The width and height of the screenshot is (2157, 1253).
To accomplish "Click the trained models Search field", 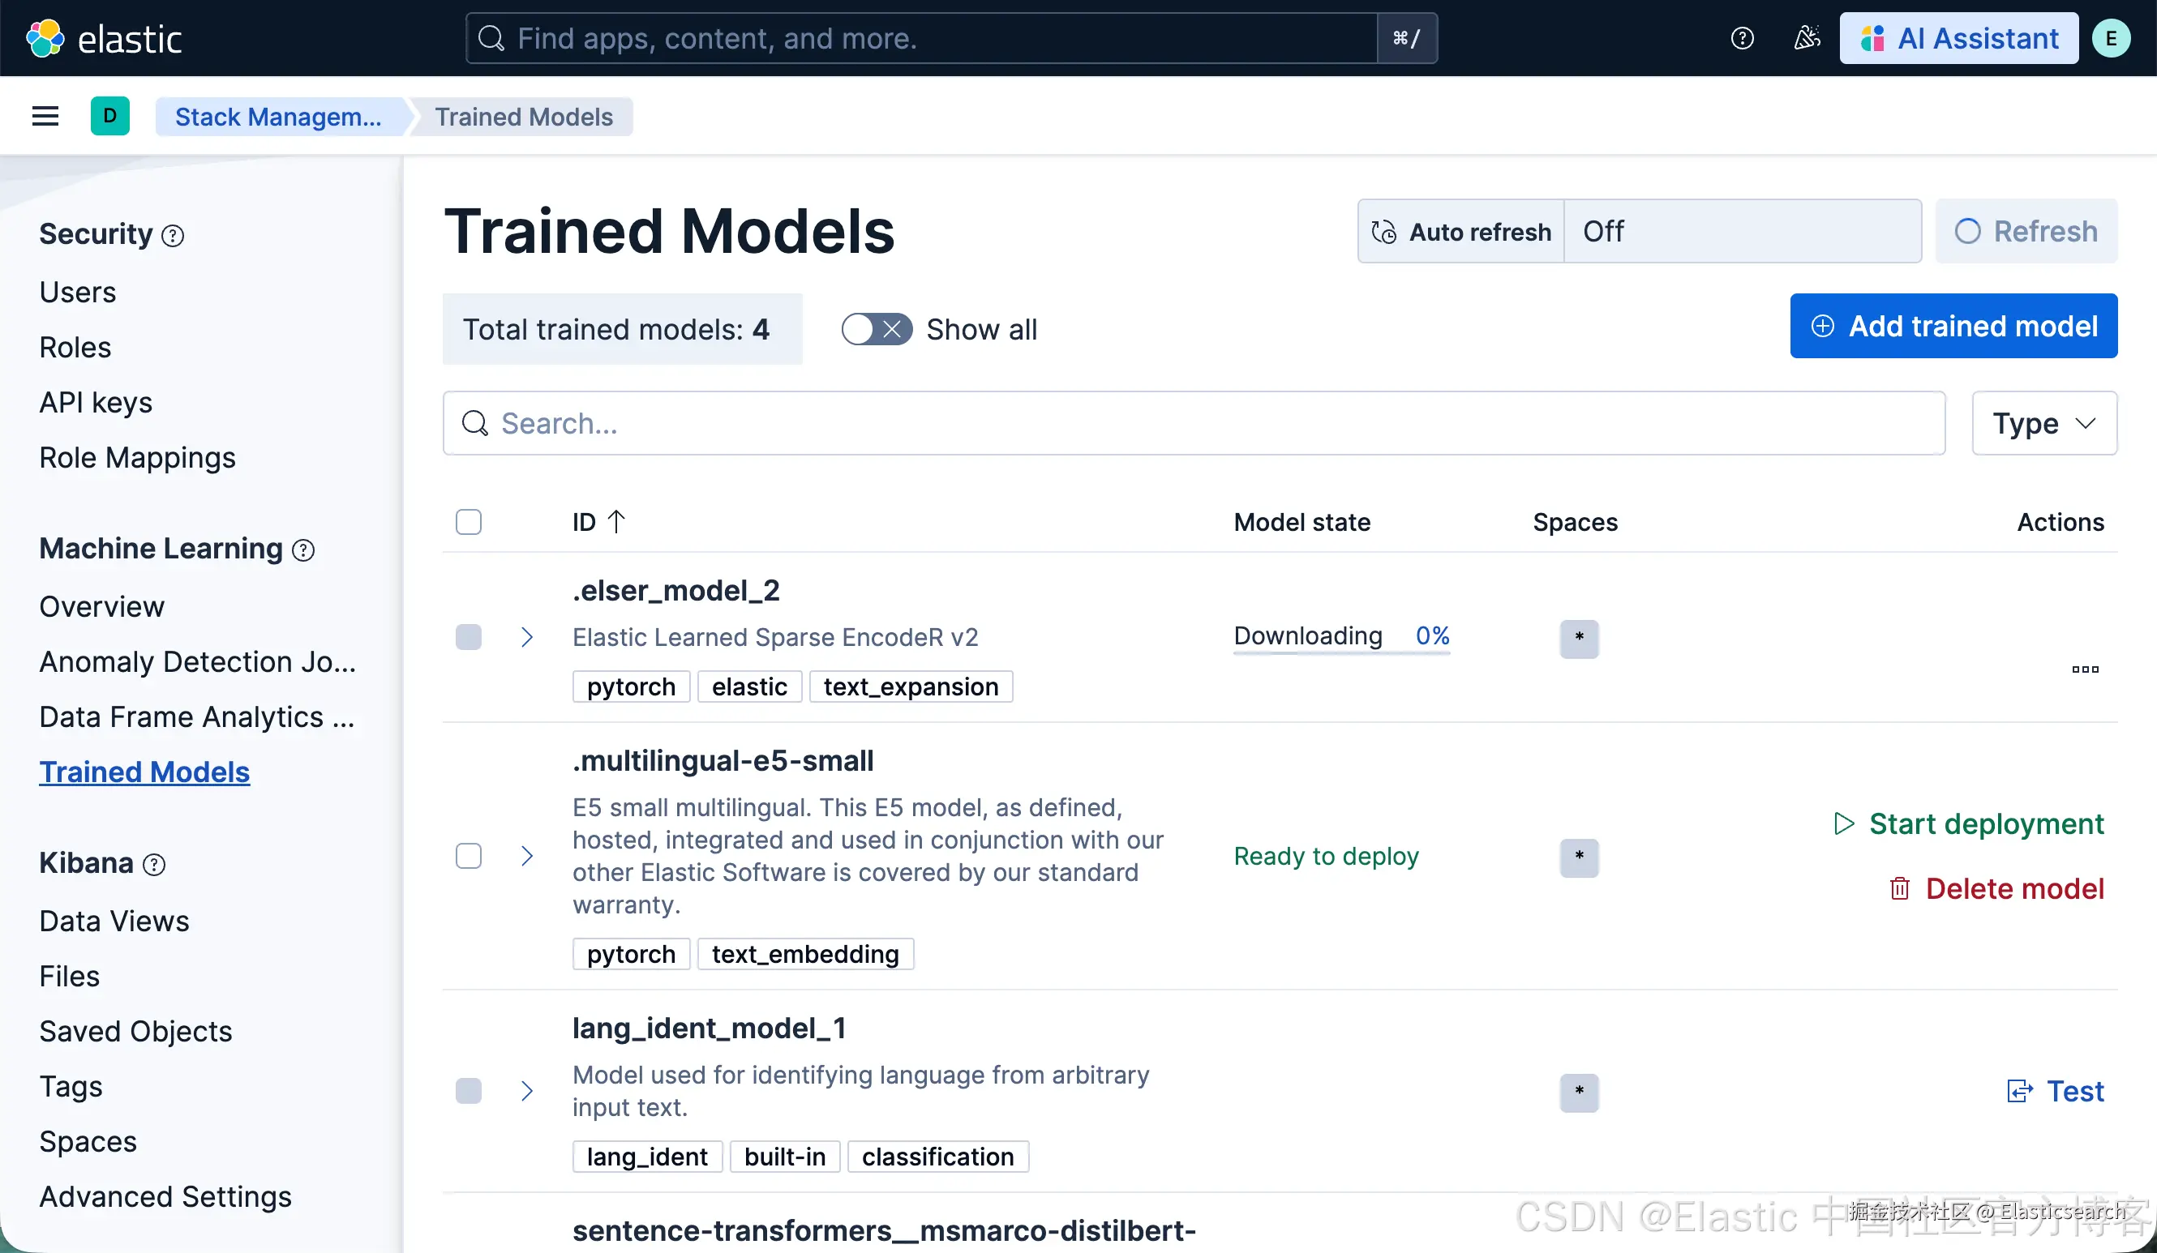I will tap(1193, 423).
